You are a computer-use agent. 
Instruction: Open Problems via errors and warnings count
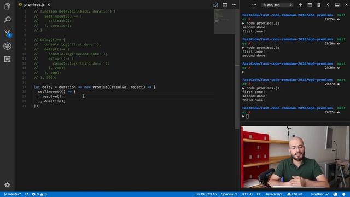[x=39, y=194]
